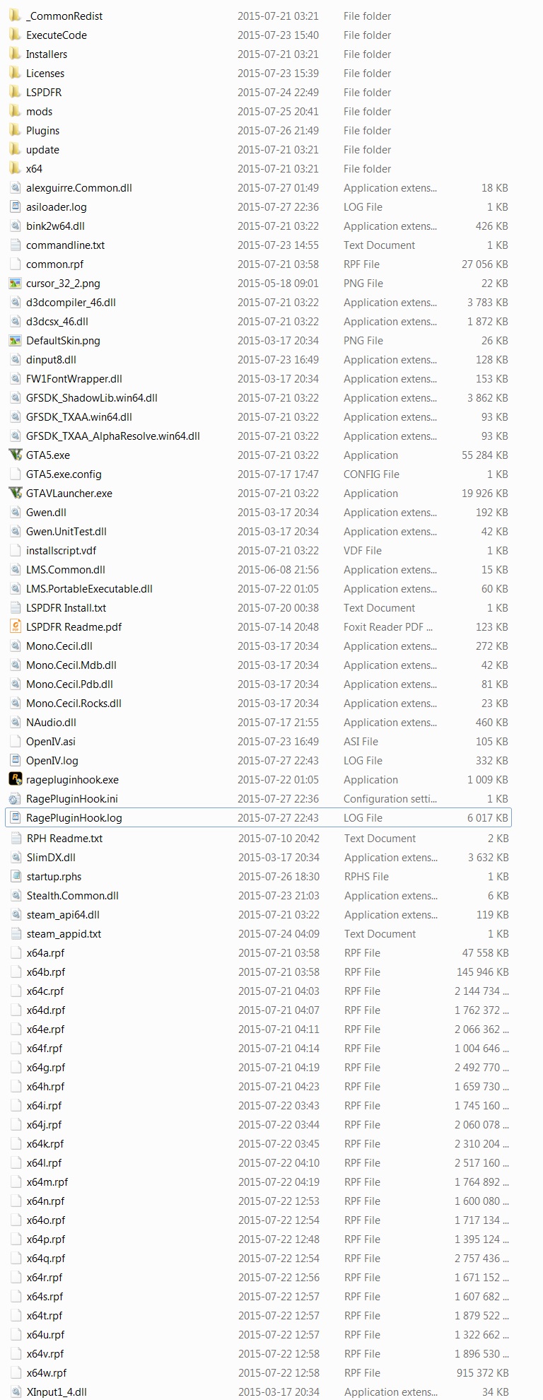Select installscript.vdf file name
The width and height of the screenshot is (543, 1400).
(x=62, y=551)
